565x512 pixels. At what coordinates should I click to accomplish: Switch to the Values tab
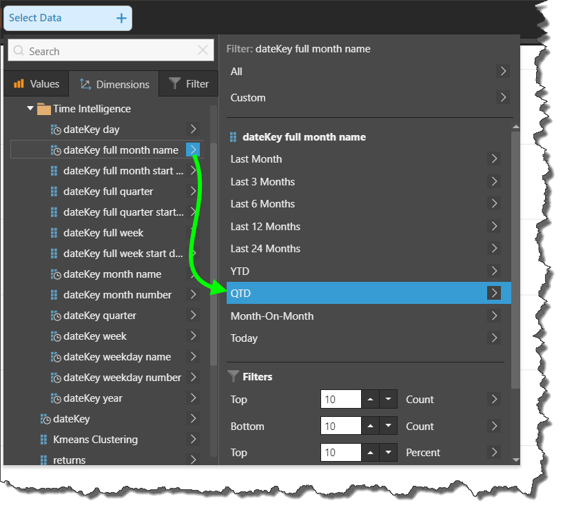click(x=37, y=84)
